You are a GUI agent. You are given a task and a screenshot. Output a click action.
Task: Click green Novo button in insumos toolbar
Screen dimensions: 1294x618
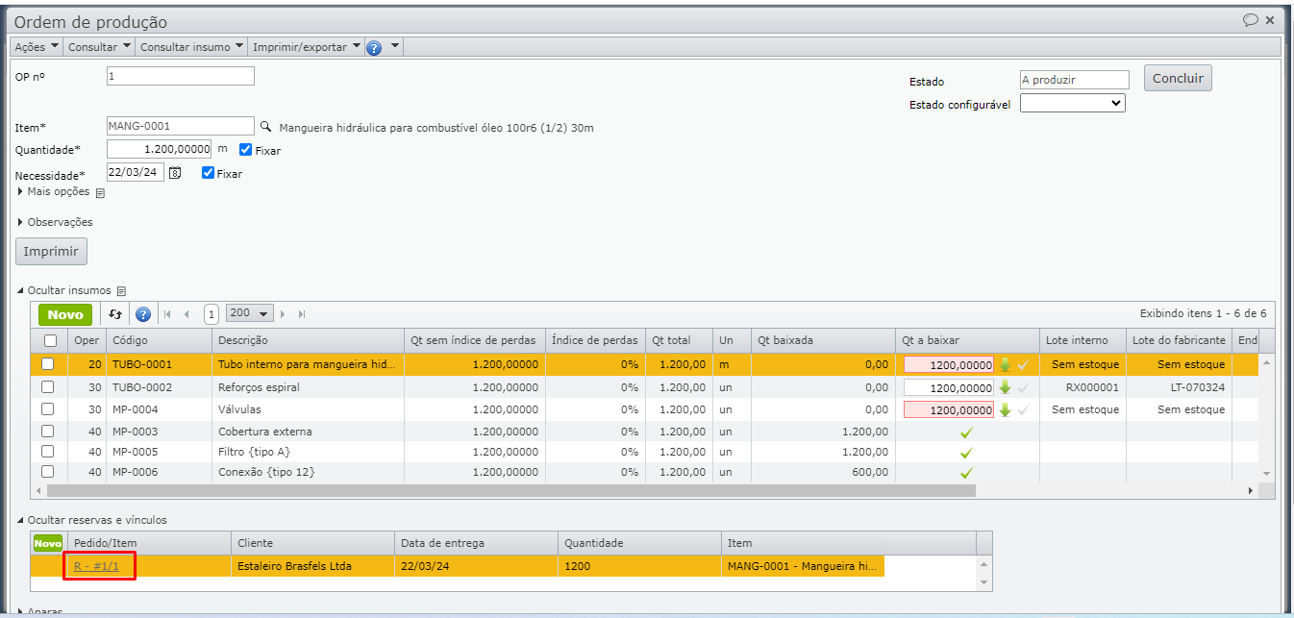click(x=65, y=314)
